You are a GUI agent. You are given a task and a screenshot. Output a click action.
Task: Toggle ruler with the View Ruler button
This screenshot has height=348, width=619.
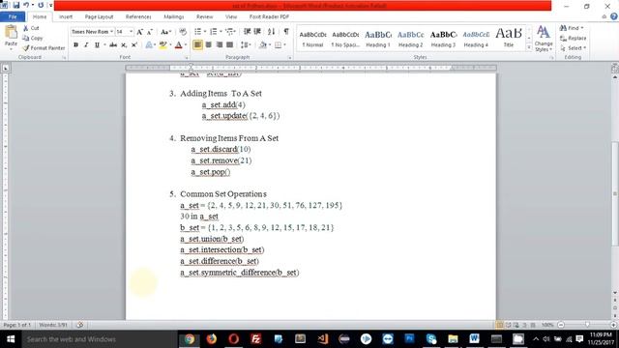pyautogui.click(x=615, y=69)
